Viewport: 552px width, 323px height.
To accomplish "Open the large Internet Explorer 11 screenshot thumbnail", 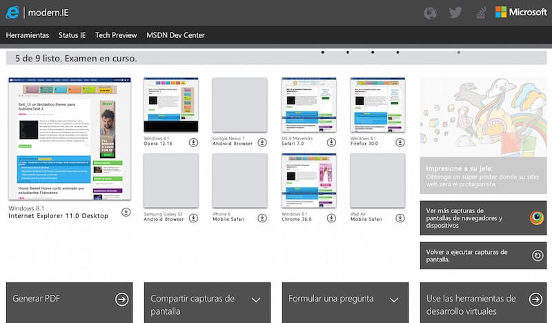I will coord(68,138).
